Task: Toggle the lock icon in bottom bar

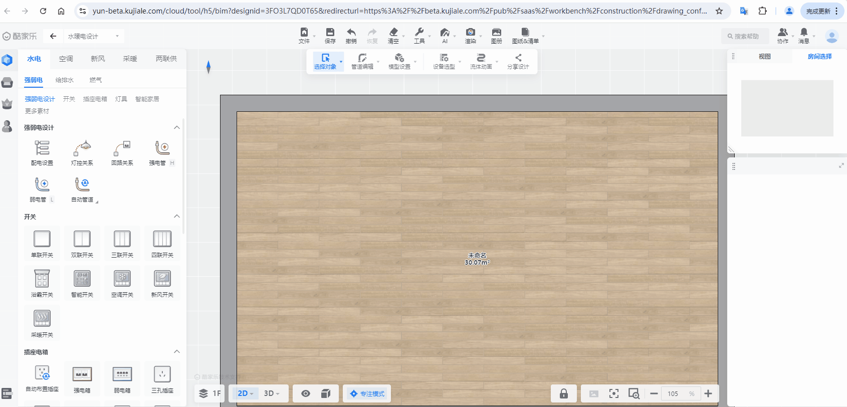Action: [x=563, y=393]
